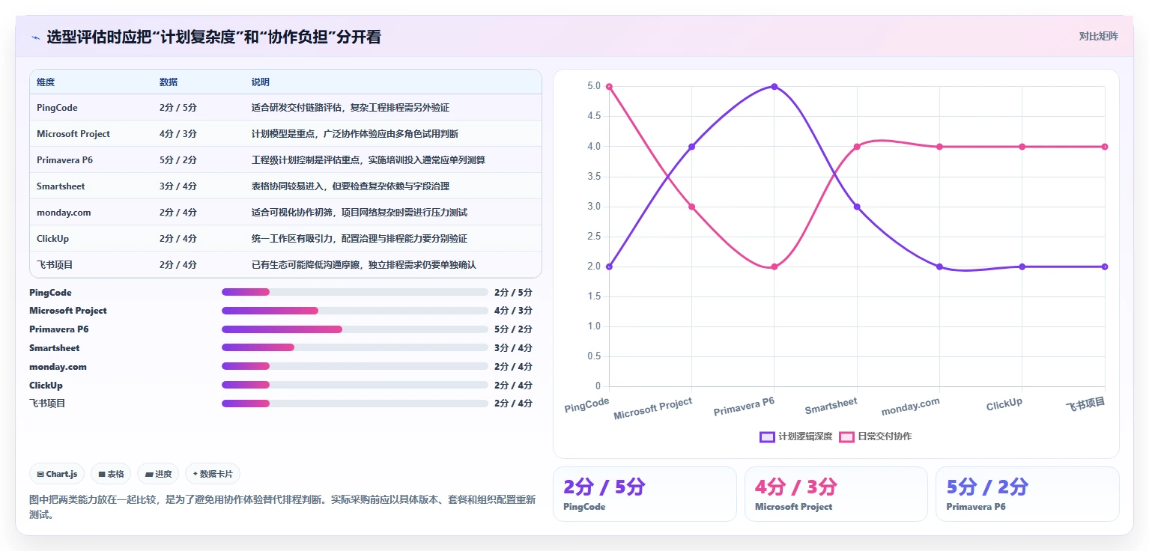The height and width of the screenshot is (551, 1149).
Task: Click the 4分 / 3分 cell in the table
Action: (178, 134)
